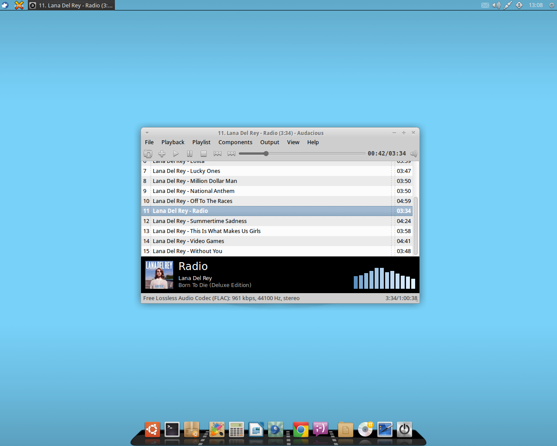Select 'This Is What Makes Us Girls'
The height and width of the screenshot is (446, 557).
click(x=277, y=231)
